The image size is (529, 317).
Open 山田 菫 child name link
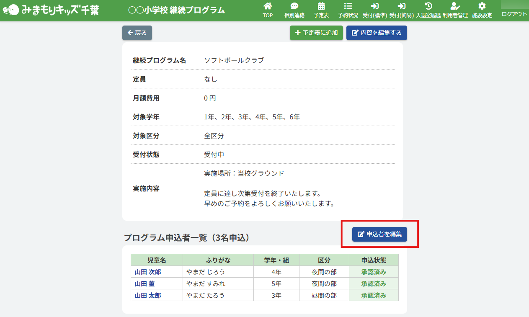pos(144,283)
